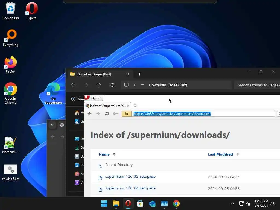Click the file icon beside supermium_126_64_setup.exe

point(100,190)
